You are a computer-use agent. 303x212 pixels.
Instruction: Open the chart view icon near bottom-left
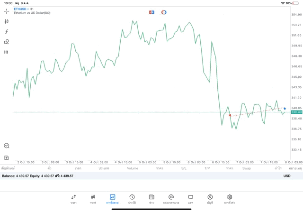click(7, 146)
